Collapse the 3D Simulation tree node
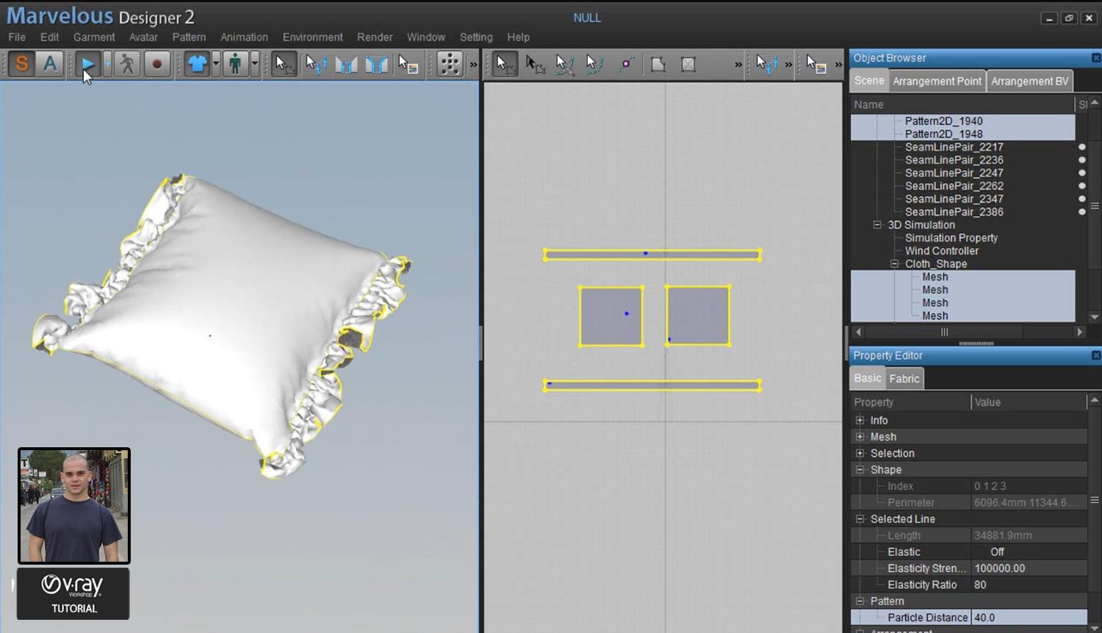Image resolution: width=1102 pixels, height=633 pixels. tap(877, 225)
